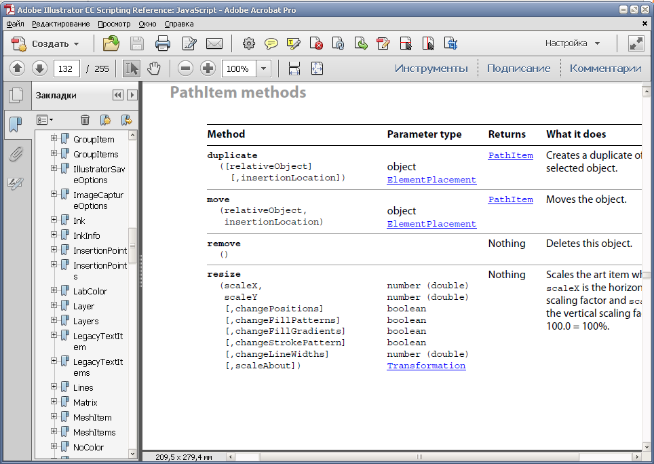The width and height of the screenshot is (654, 464).
Task: Toggle the Bookmarks navigation panel button
Action: [x=15, y=125]
